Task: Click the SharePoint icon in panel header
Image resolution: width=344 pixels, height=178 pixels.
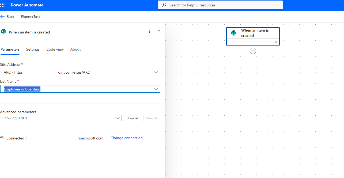Action: pos(3,32)
